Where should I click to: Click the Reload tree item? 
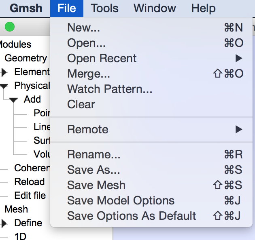pyautogui.click(x=30, y=182)
